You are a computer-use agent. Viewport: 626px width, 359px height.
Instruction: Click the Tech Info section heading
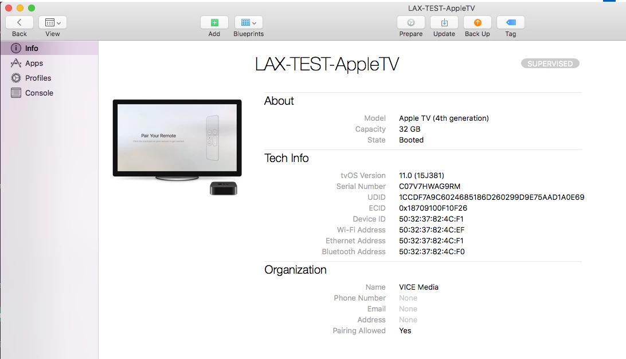tap(287, 158)
